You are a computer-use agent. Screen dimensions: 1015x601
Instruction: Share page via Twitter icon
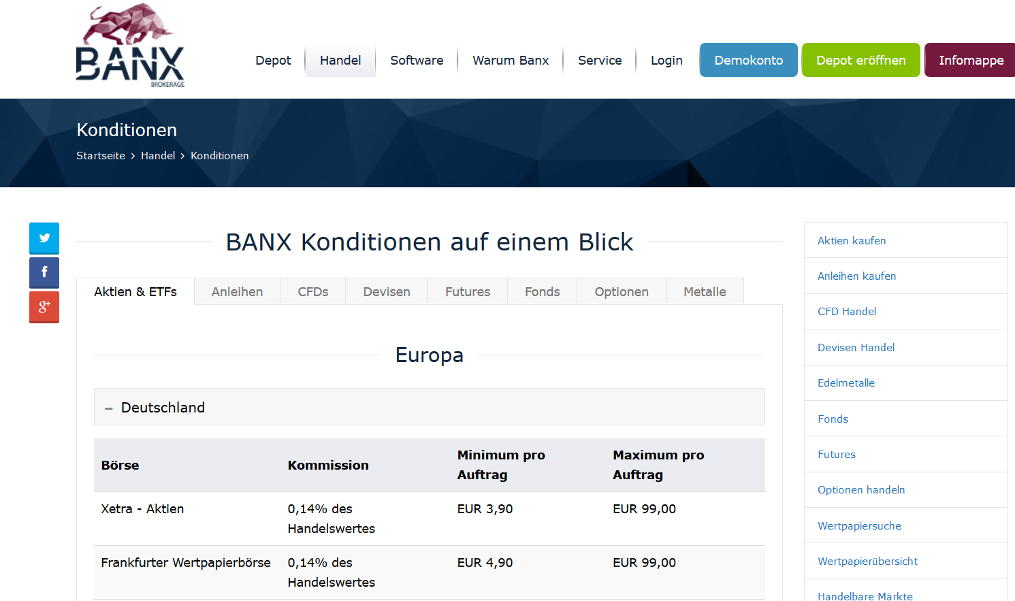pos(44,238)
